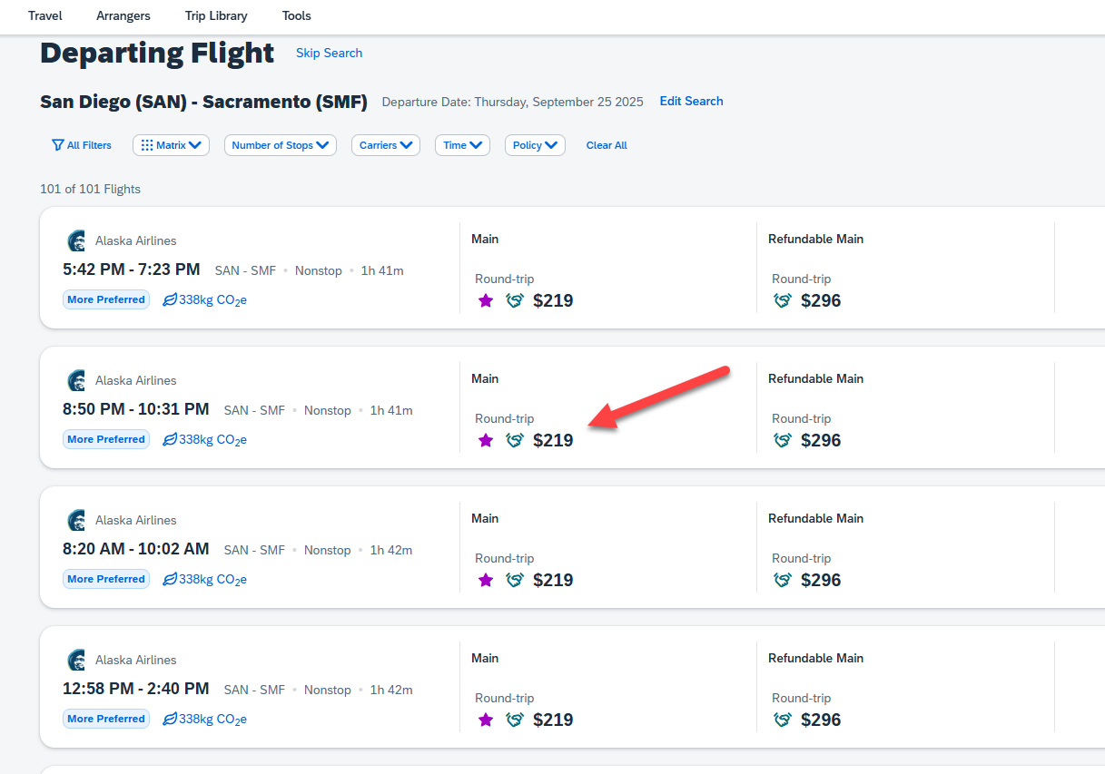Click Clear All filters

(x=607, y=145)
